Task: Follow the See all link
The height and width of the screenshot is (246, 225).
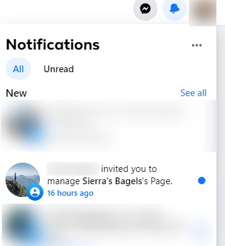Action: pos(193,93)
